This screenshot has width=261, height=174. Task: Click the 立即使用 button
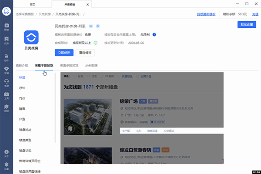coord(65,53)
